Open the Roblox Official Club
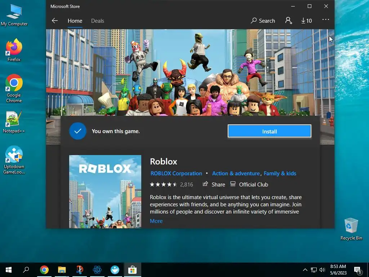The height and width of the screenshot is (277, 369). (x=249, y=184)
